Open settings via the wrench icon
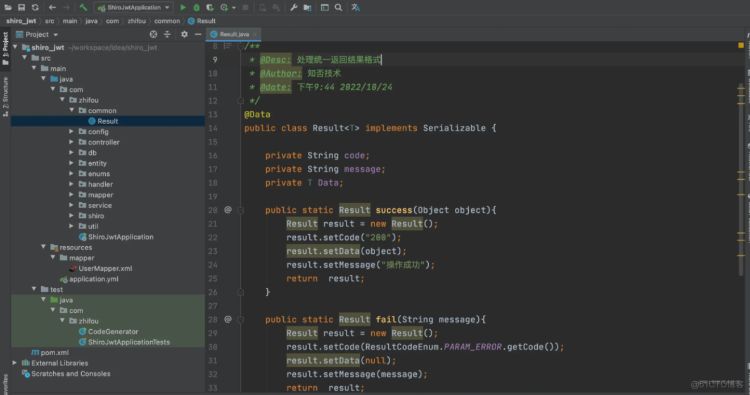This screenshot has width=750, height=395. click(294, 8)
